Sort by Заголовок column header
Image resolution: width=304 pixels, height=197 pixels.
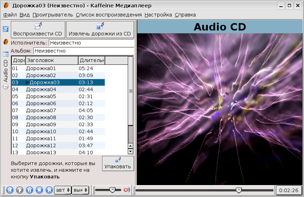pos(52,60)
